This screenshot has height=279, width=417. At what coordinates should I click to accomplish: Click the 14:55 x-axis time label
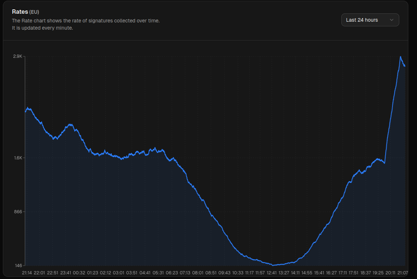pos(307,272)
